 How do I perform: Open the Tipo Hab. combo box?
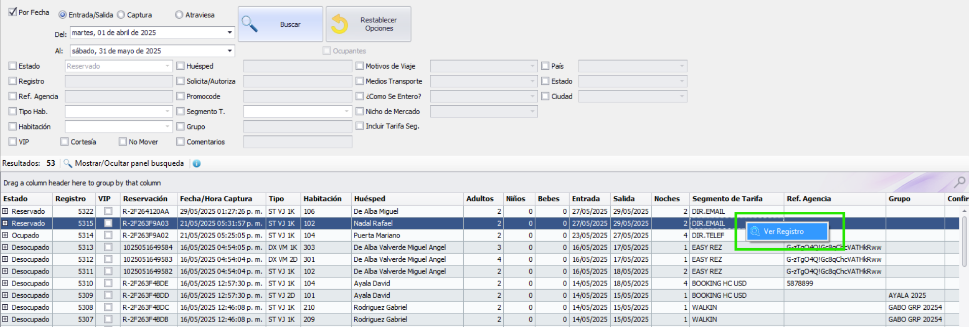coord(119,111)
